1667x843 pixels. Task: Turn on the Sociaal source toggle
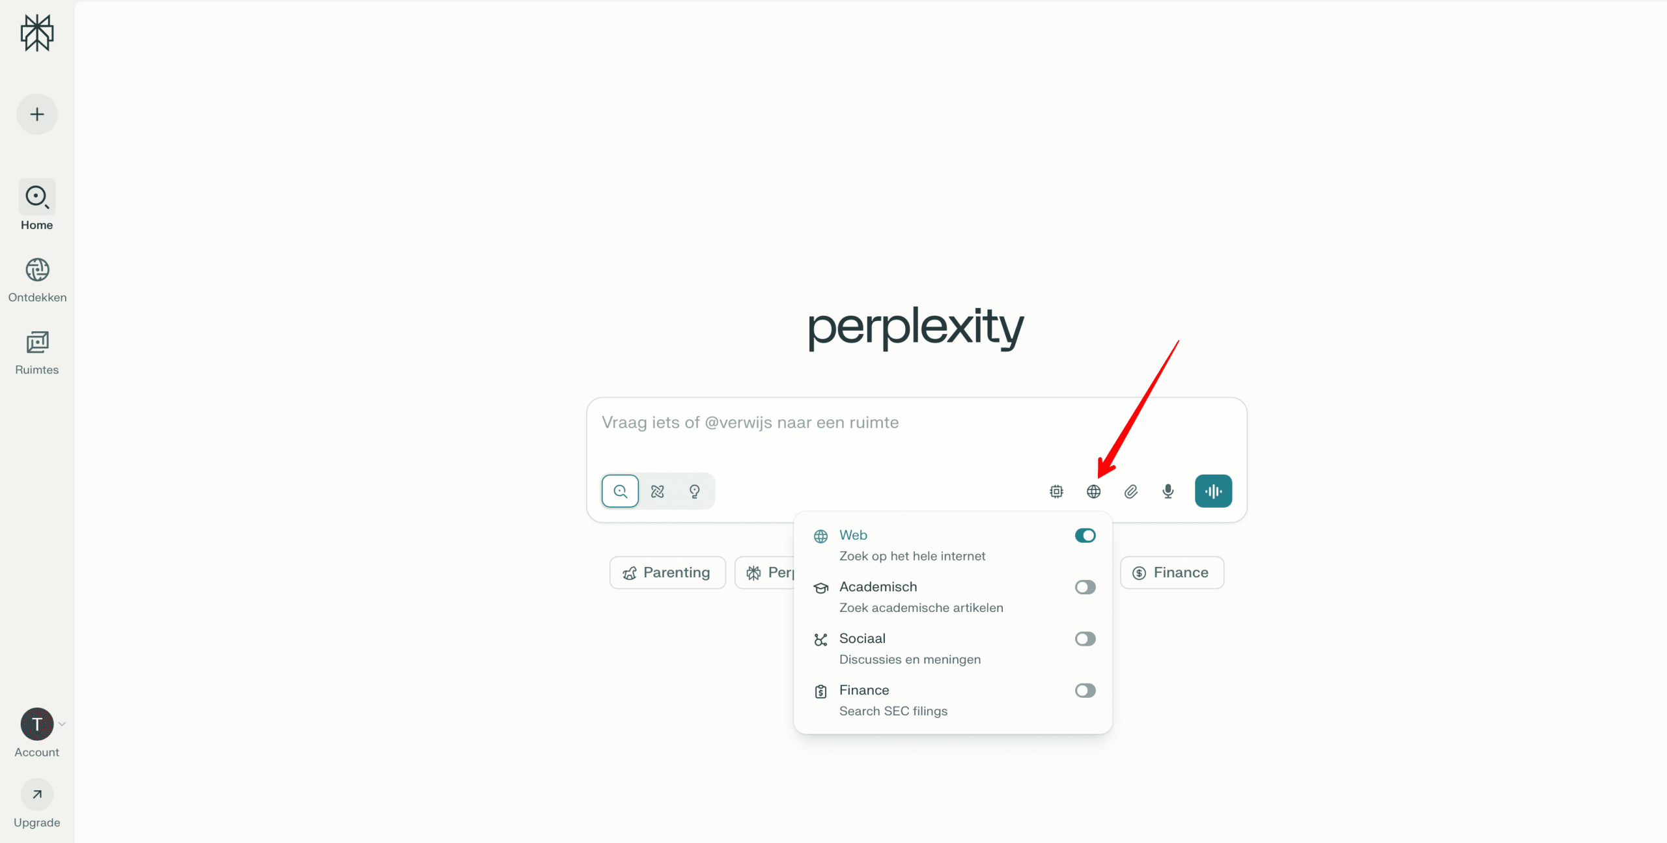pyautogui.click(x=1086, y=639)
